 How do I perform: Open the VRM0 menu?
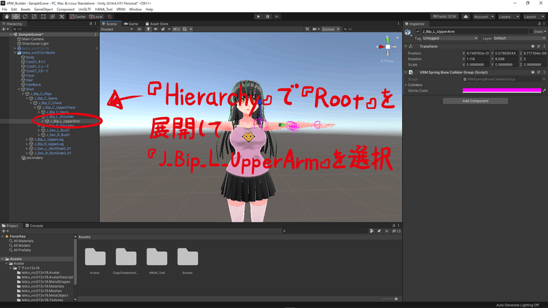[x=121, y=10]
